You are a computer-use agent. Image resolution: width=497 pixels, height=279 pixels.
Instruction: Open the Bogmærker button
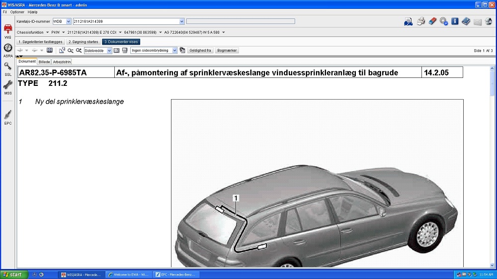coord(227,50)
